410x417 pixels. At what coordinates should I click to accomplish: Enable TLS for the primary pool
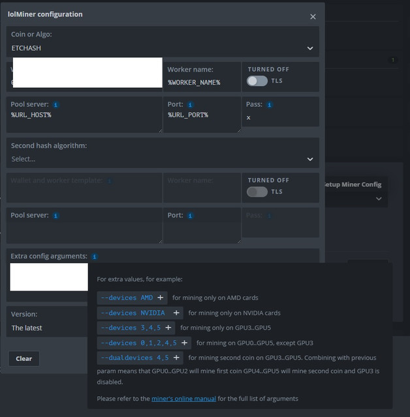(257, 81)
